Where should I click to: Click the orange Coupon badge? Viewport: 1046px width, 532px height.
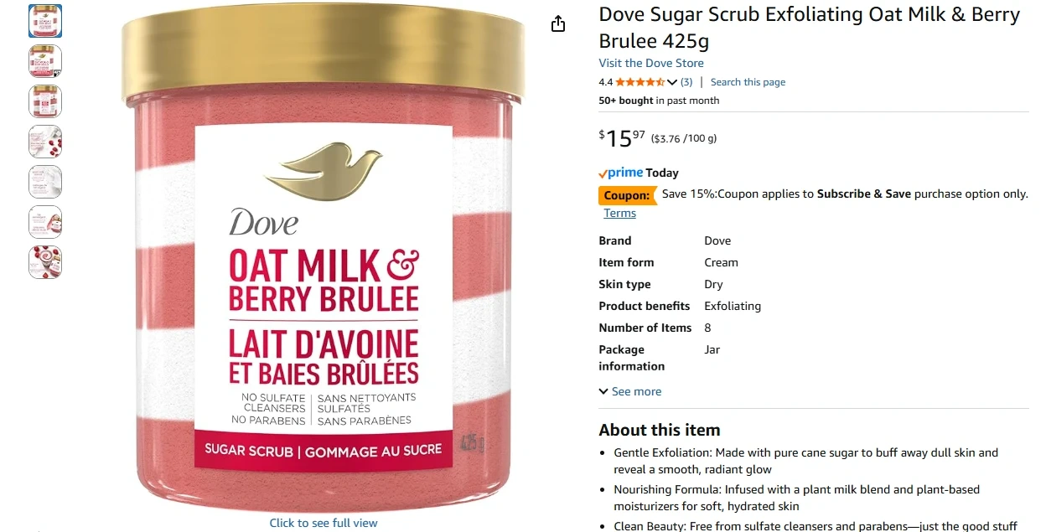[x=628, y=195]
